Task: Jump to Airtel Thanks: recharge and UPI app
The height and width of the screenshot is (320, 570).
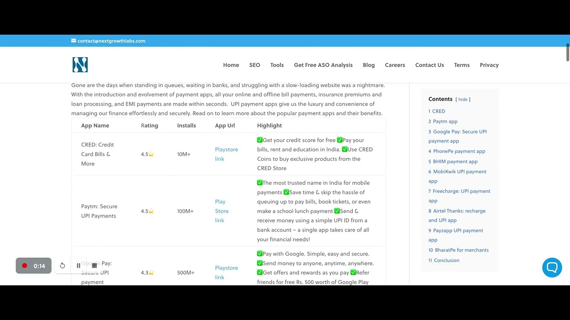Action: click(x=457, y=216)
